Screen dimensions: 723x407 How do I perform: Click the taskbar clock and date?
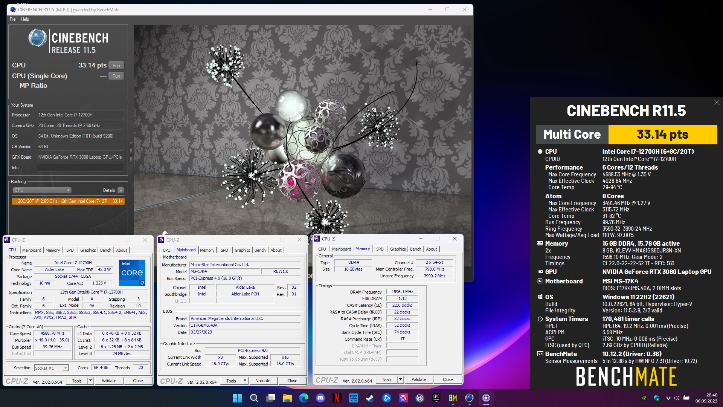[706, 398]
